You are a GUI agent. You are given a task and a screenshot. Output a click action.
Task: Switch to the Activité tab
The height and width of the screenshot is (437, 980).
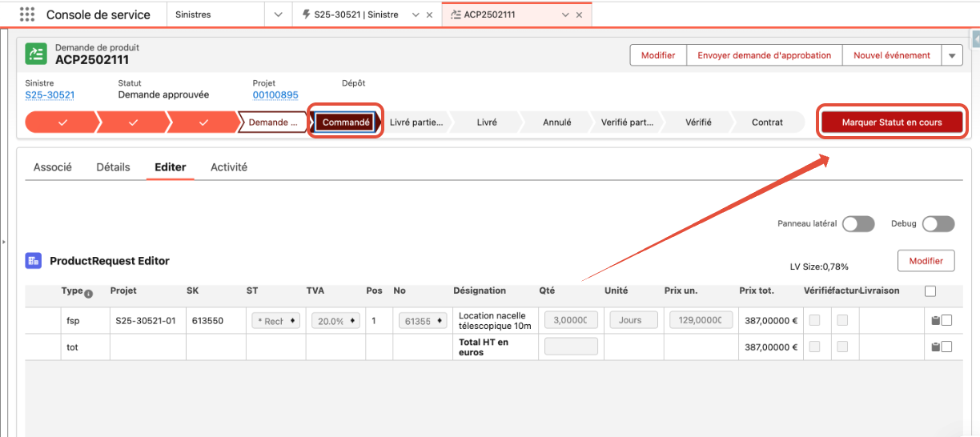pyautogui.click(x=229, y=167)
